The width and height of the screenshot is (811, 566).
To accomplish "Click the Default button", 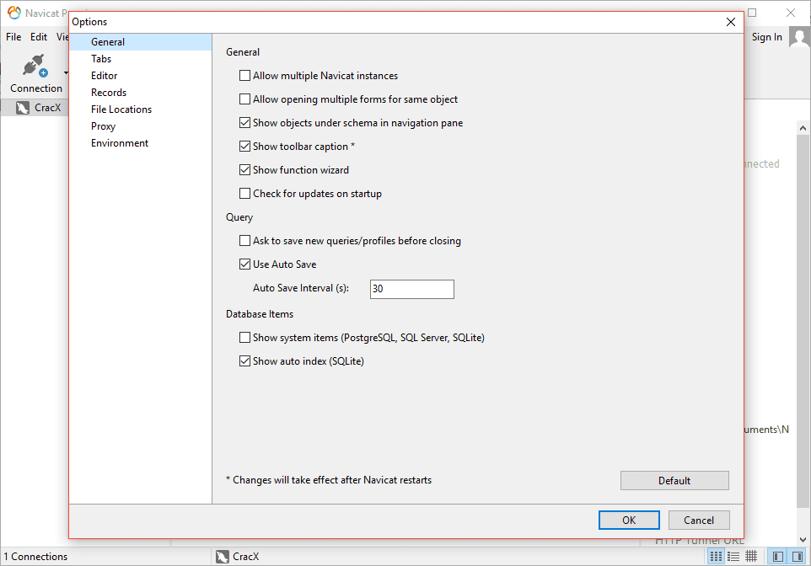I will pyautogui.click(x=674, y=480).
